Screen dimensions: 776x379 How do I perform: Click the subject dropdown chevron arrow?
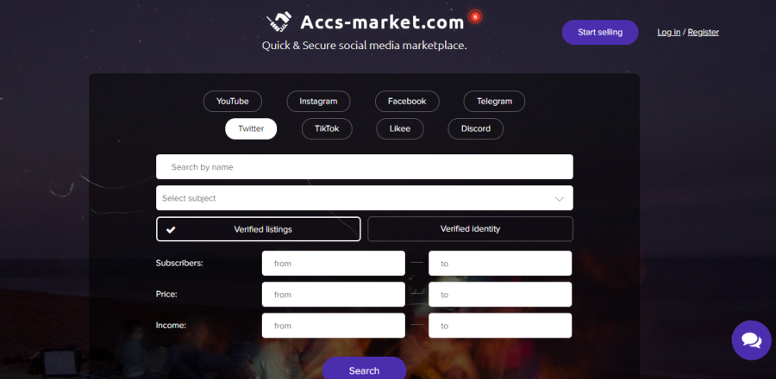pyautogui.click(x=559, y=198)
